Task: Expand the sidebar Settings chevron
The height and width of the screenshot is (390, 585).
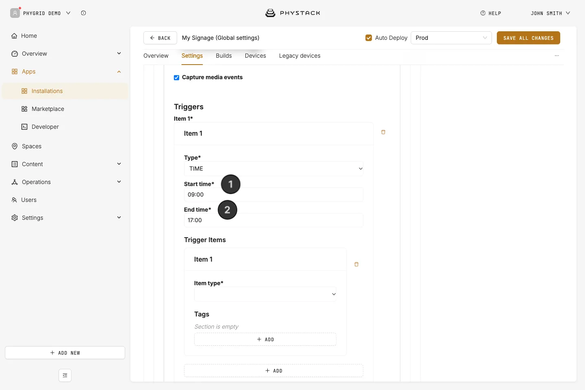Action: [119, 217]
